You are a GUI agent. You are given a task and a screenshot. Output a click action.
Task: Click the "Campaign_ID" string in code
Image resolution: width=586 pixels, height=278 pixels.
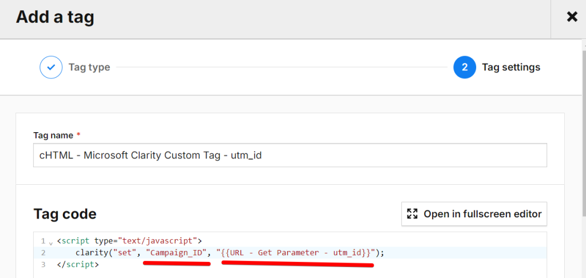coord(176,253)
